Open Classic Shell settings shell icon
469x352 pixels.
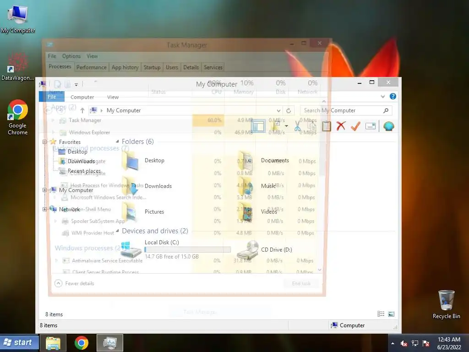pos(388,126)
